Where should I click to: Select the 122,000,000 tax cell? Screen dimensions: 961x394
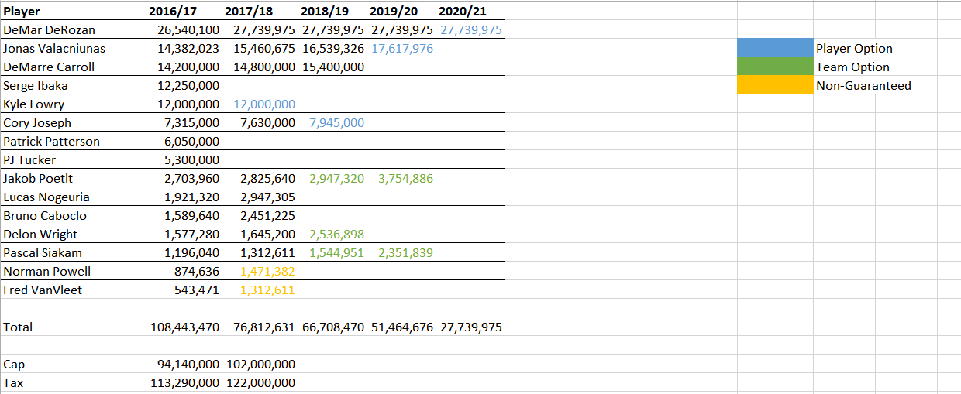[260, 382]
